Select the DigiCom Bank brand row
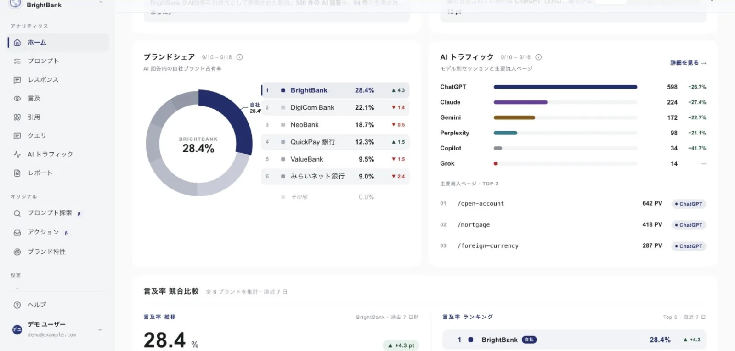 tap(335, 108)
